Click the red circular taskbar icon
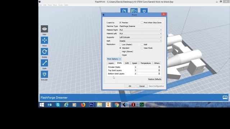Image resolution: width=230 pixels, height=129 pixels. [133, 105]
